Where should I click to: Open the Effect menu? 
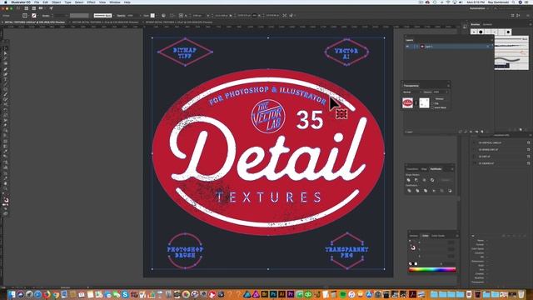click(x=91, y=2)
